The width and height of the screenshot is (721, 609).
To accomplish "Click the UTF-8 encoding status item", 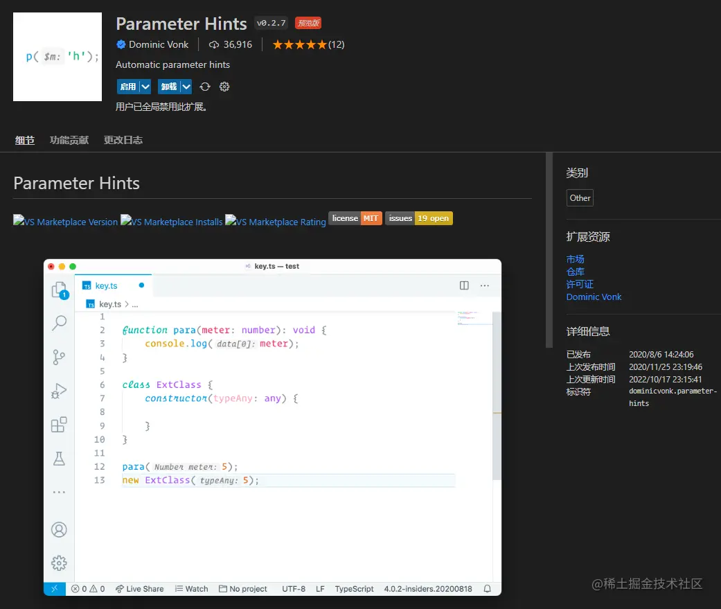I will pyautogui.click(x=294, y=589).
